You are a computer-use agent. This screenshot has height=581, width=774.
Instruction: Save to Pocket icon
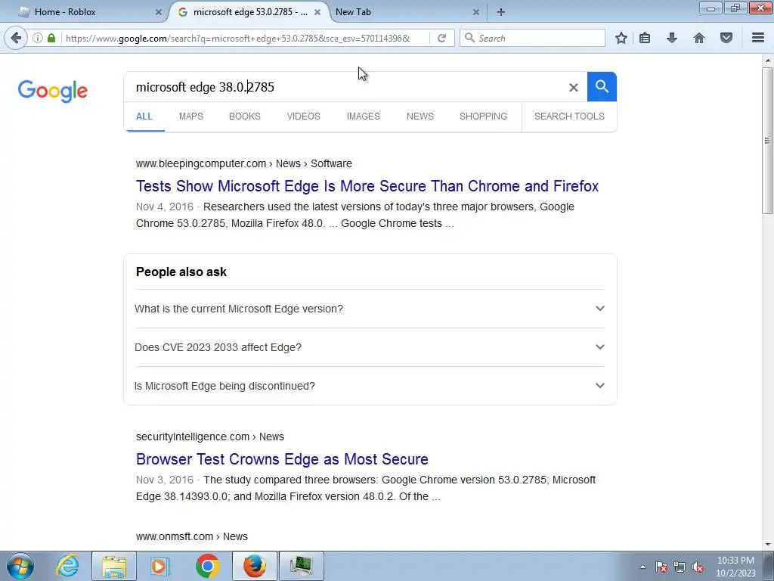tap(726, 38)
